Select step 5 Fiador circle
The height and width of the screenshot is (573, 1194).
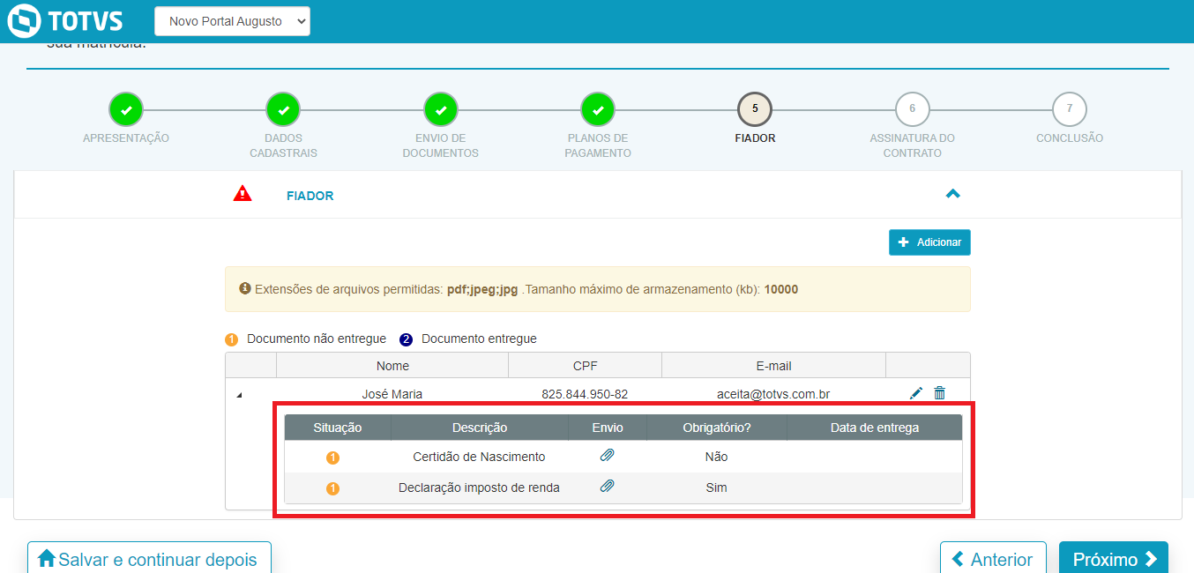[755, 109]
